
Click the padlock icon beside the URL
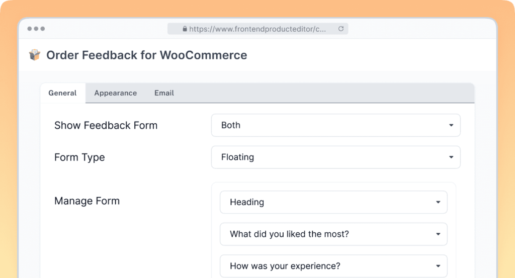[x=185, y=29]
